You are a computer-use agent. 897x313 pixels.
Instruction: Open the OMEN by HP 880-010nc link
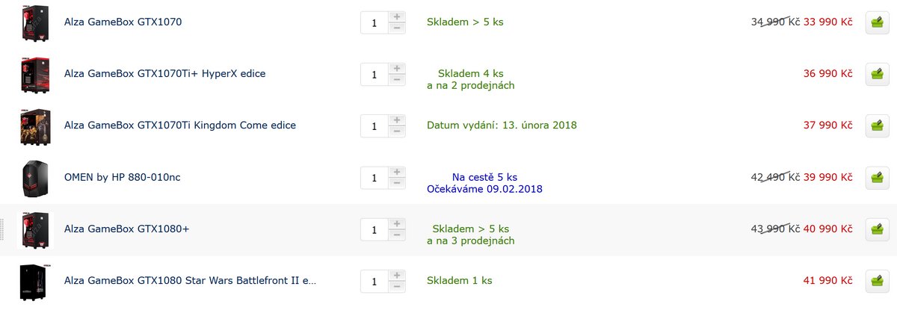(123, 178)
